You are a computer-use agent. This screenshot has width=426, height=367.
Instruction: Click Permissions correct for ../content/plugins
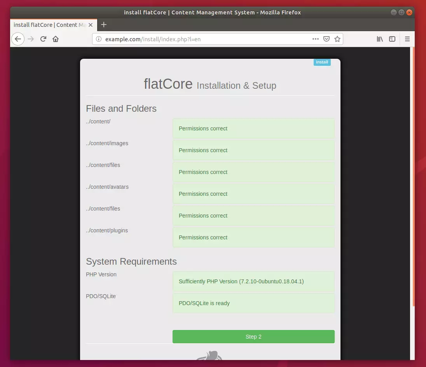(x=253, y=237)
